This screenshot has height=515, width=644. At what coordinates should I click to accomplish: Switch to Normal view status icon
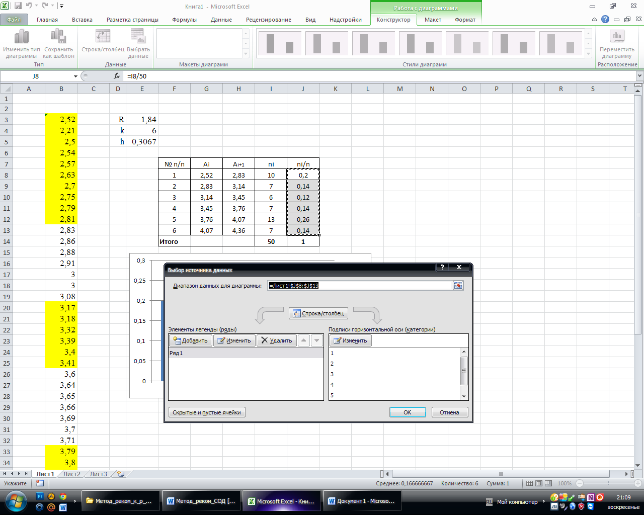[530, 483]
